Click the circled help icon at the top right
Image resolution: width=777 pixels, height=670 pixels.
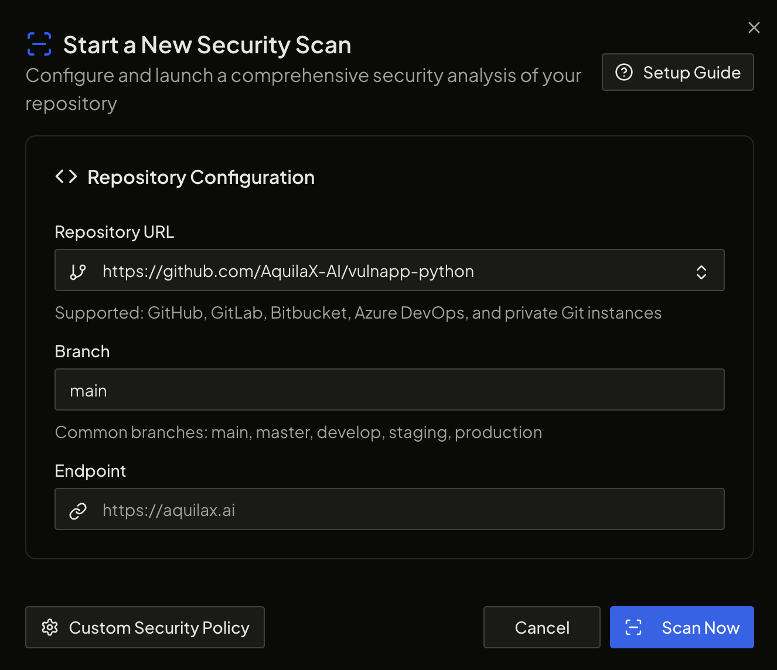pos(624,72)
